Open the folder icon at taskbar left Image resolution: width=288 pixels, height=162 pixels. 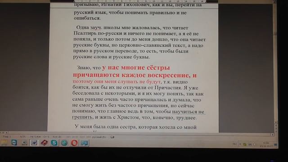pos(4,143)
